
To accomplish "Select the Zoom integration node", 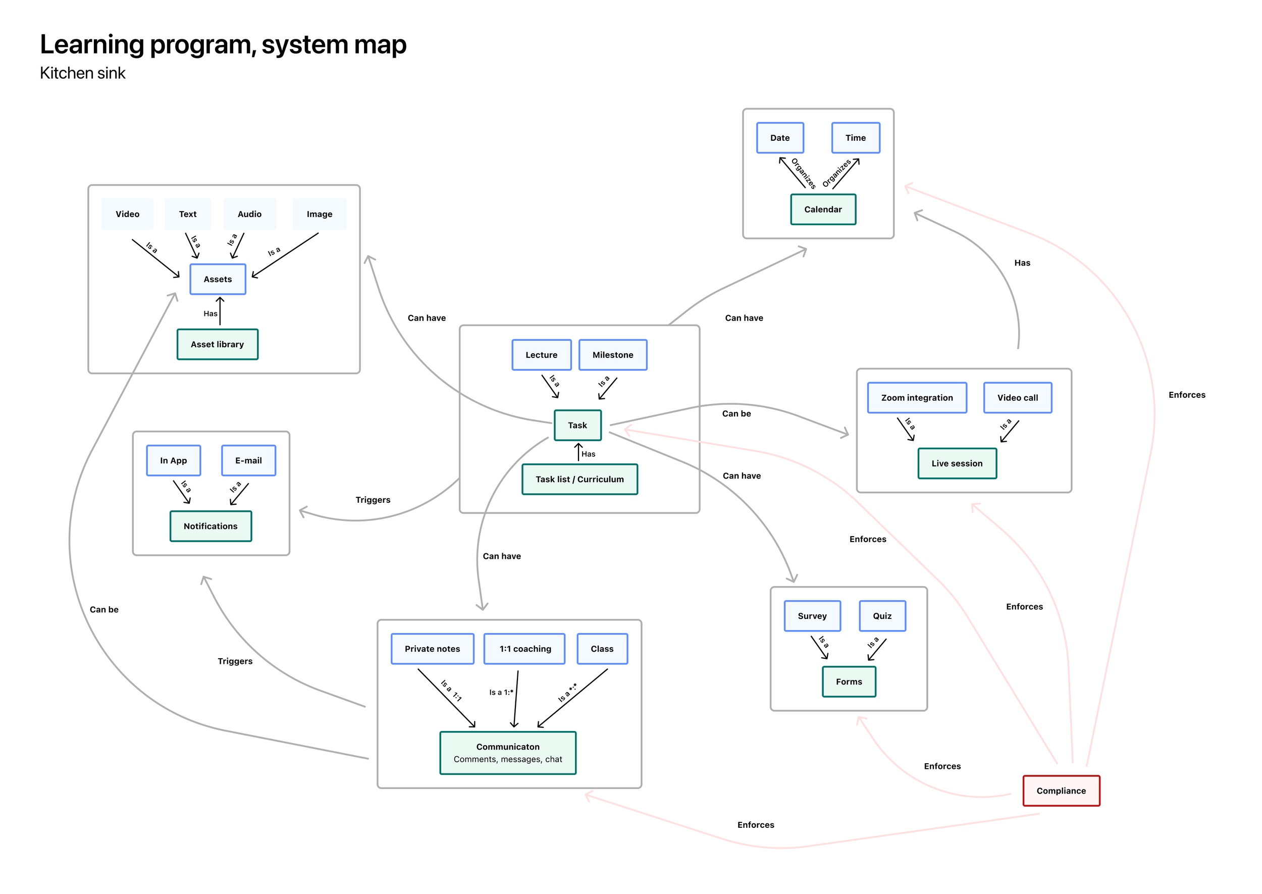I will (x=916, y=397).
